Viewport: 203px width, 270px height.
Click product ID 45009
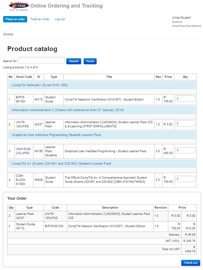[x=39, y=180]
